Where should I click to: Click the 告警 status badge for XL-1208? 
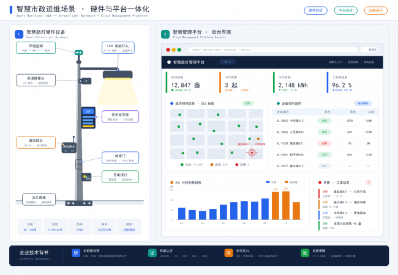tap(324, 143)
